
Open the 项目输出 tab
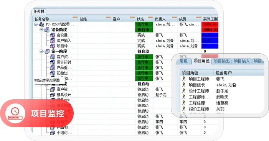[221, 61]
